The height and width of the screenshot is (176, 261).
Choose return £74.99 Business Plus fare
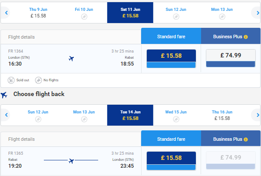tap(231, 160)
